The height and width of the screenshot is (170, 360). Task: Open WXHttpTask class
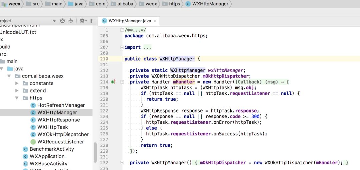coord(53,127)
